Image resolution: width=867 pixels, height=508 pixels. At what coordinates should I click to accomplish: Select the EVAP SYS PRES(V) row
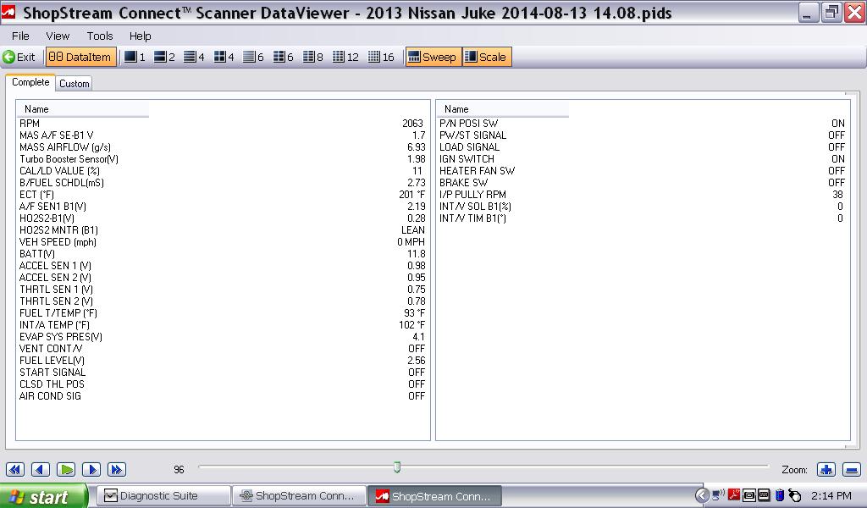pyautogui.click(x=223, y=337)
